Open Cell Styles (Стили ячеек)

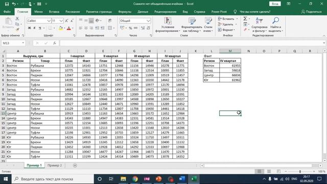point(208,25)
